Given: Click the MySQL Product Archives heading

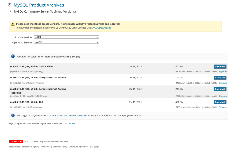Looking at the screenshot, I should (39, 5).
